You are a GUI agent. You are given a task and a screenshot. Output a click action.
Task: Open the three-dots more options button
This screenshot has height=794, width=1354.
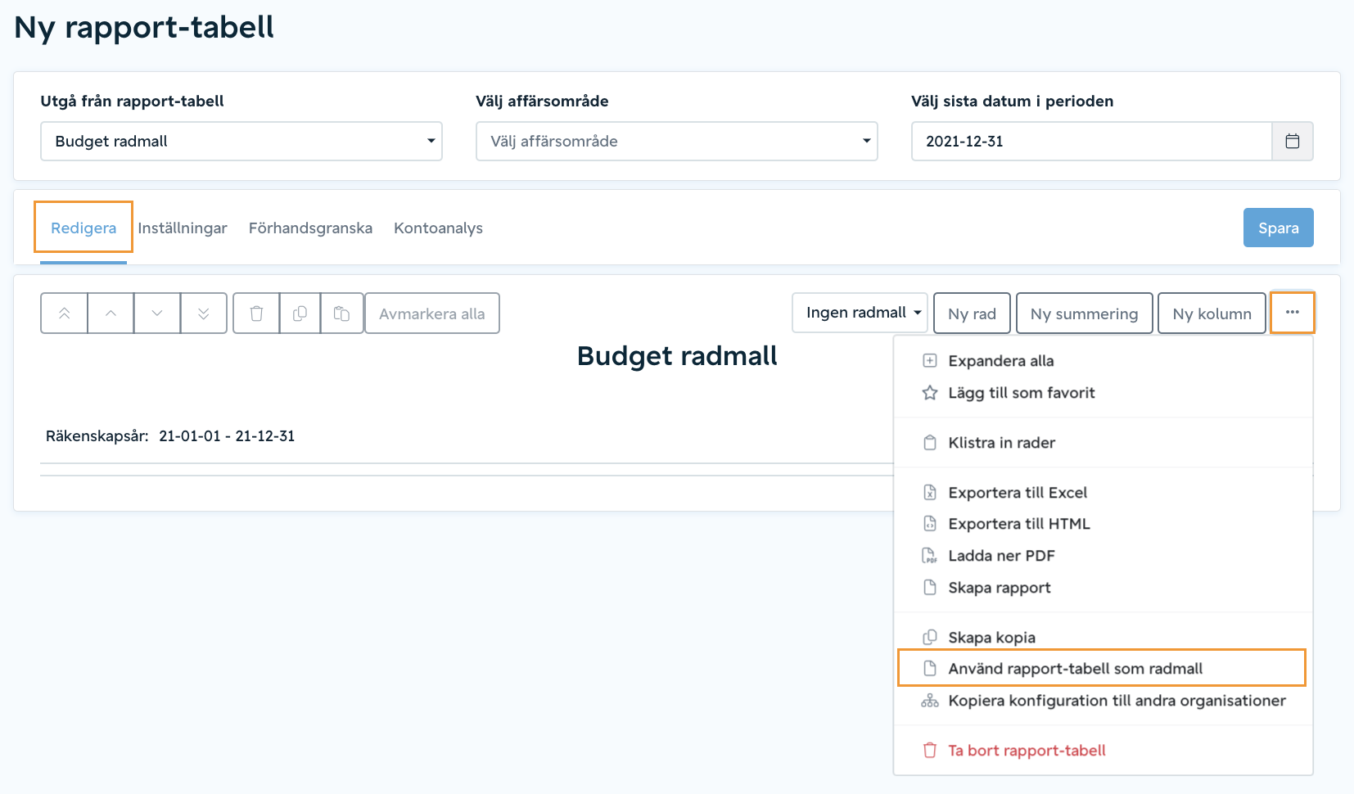point(1293,313)
